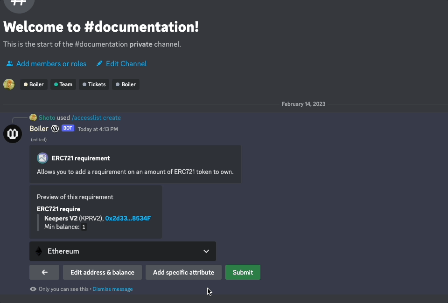
Task: Click the pencil icon beside Edit Channel
Action: [99, 64]
